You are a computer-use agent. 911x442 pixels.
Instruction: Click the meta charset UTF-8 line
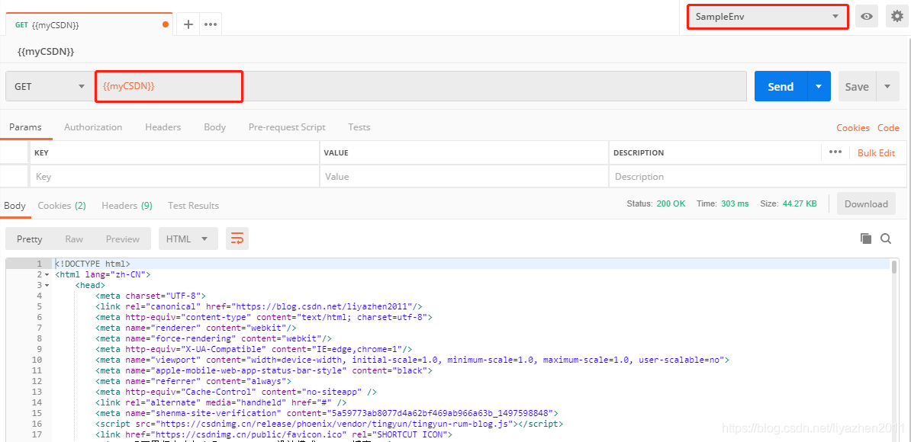tap(151, 296)
